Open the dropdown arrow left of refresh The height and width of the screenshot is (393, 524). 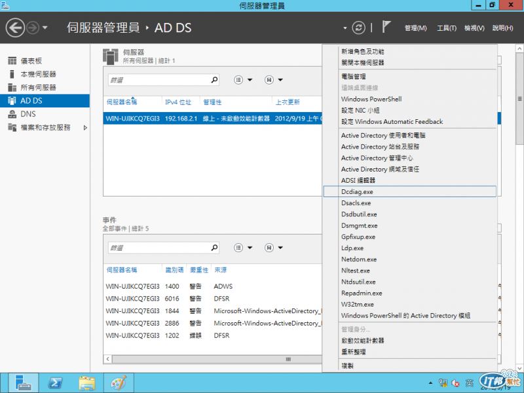click(x=345, y=28)
